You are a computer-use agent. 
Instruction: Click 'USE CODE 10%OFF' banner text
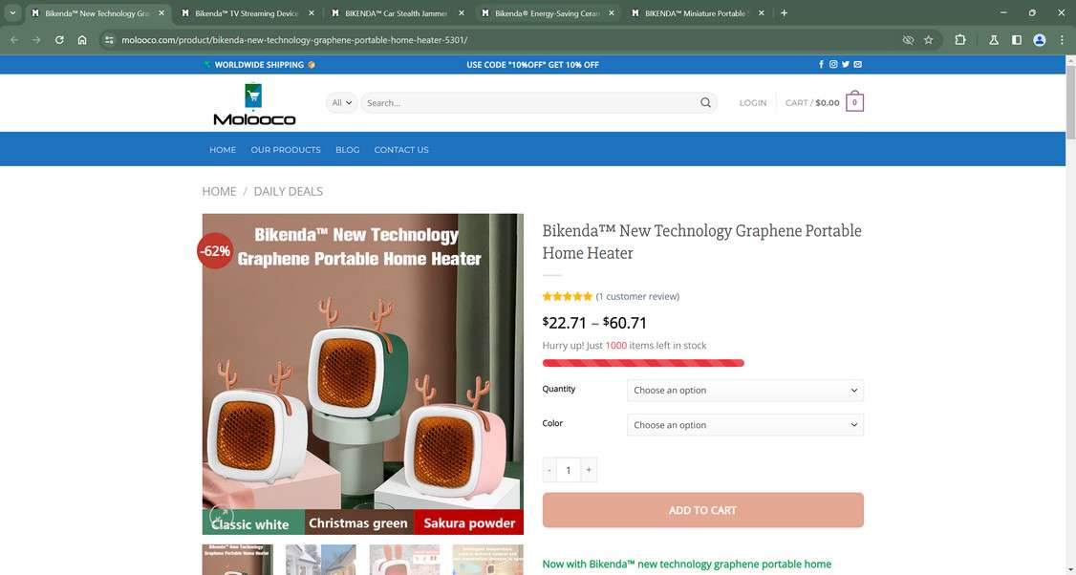pos(532,65)
